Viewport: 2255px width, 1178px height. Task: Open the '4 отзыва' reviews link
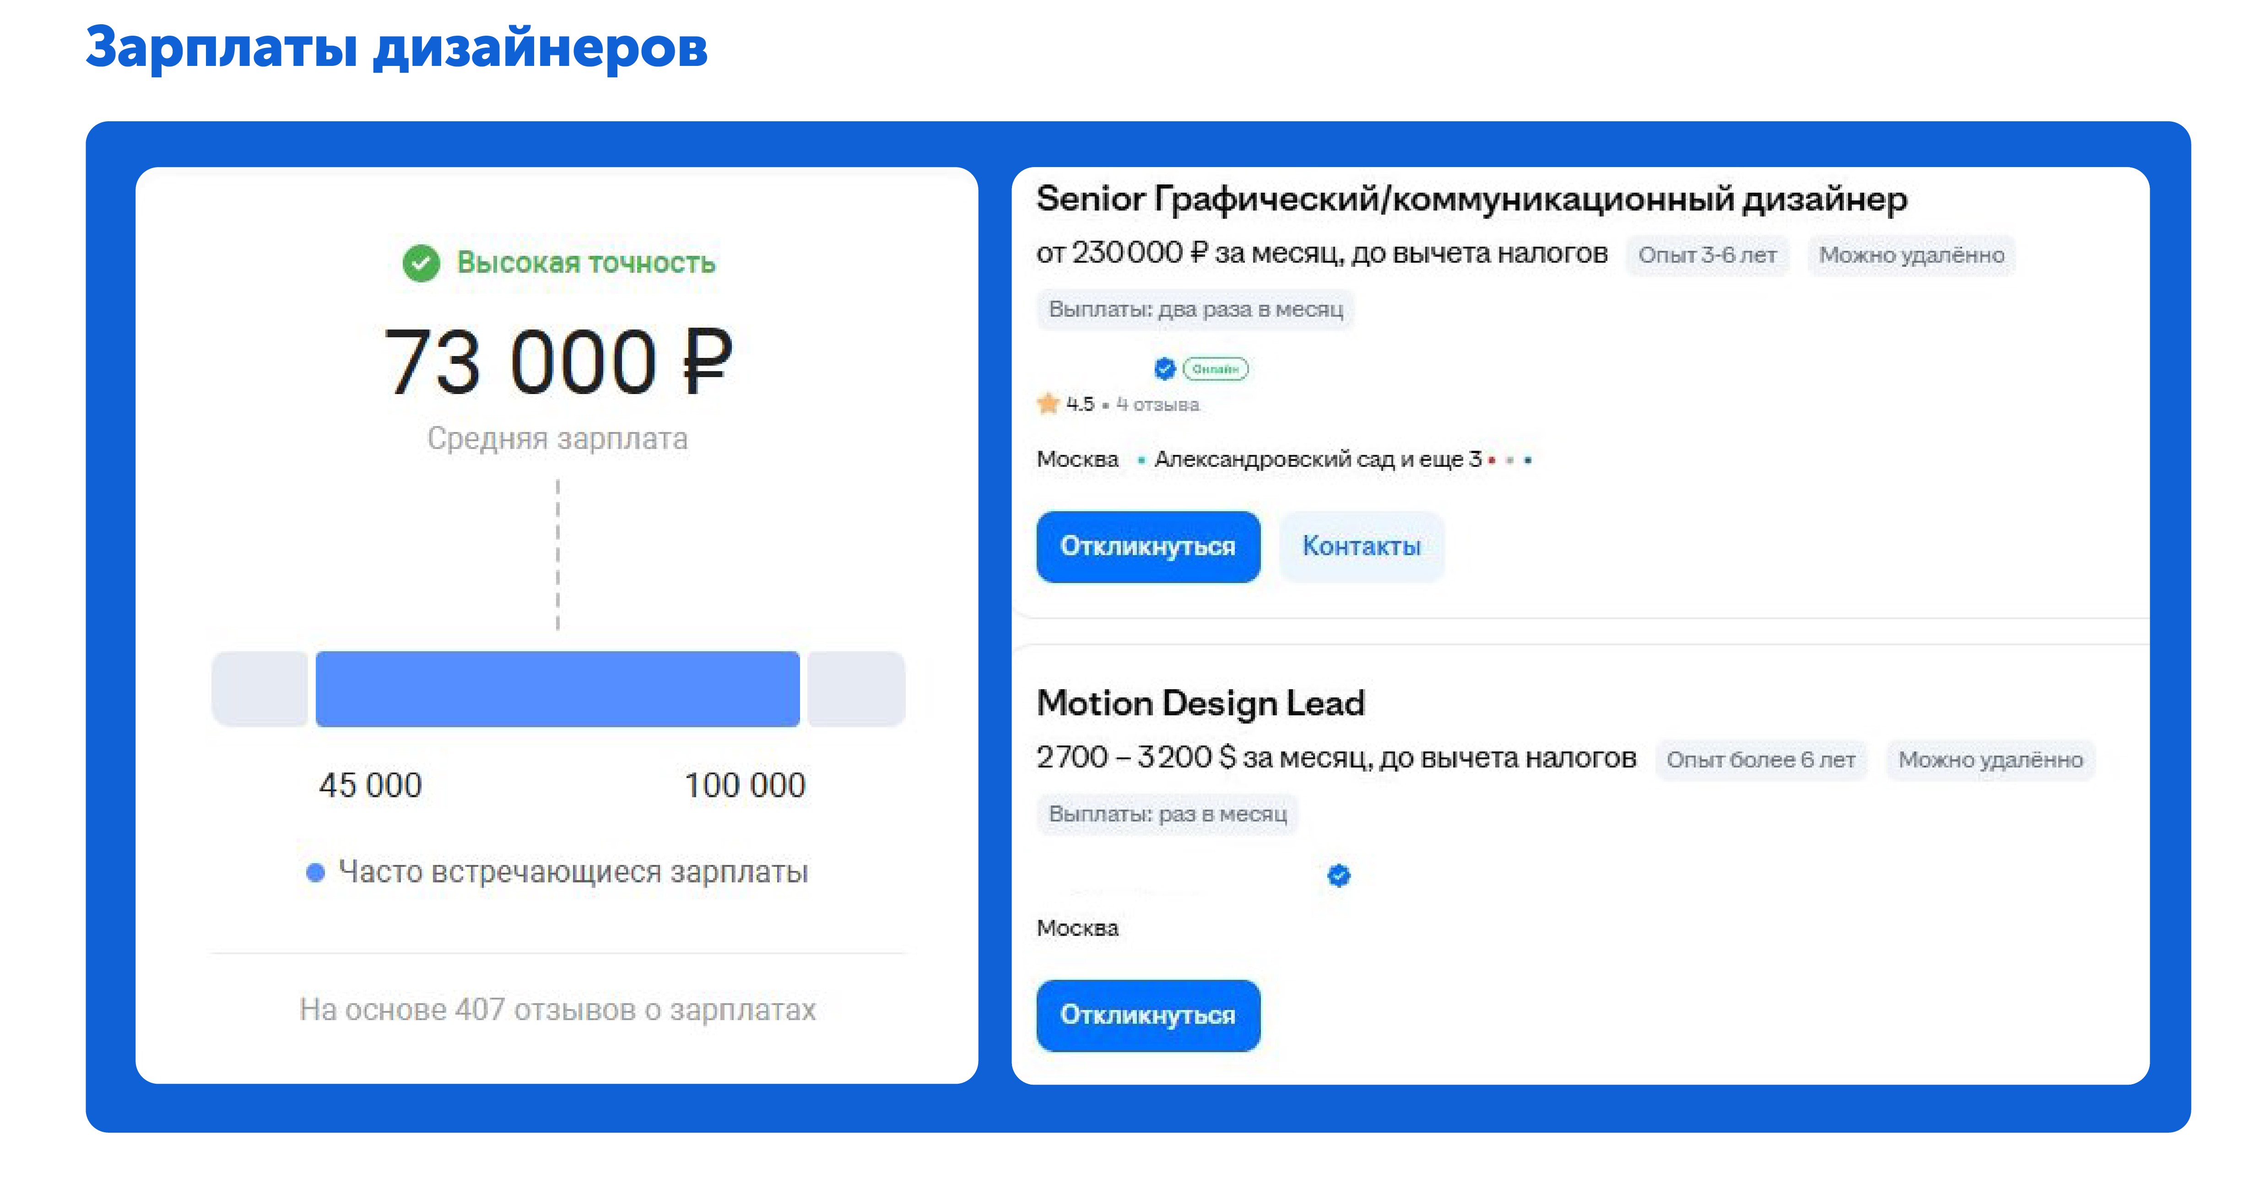click(x=1157, y=404)
